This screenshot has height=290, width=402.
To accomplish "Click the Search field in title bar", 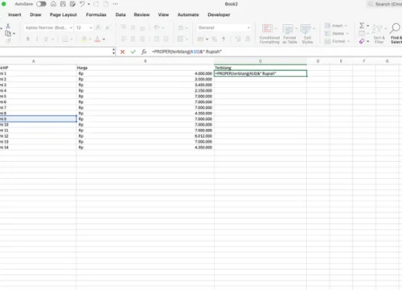I will coord(384,4).
